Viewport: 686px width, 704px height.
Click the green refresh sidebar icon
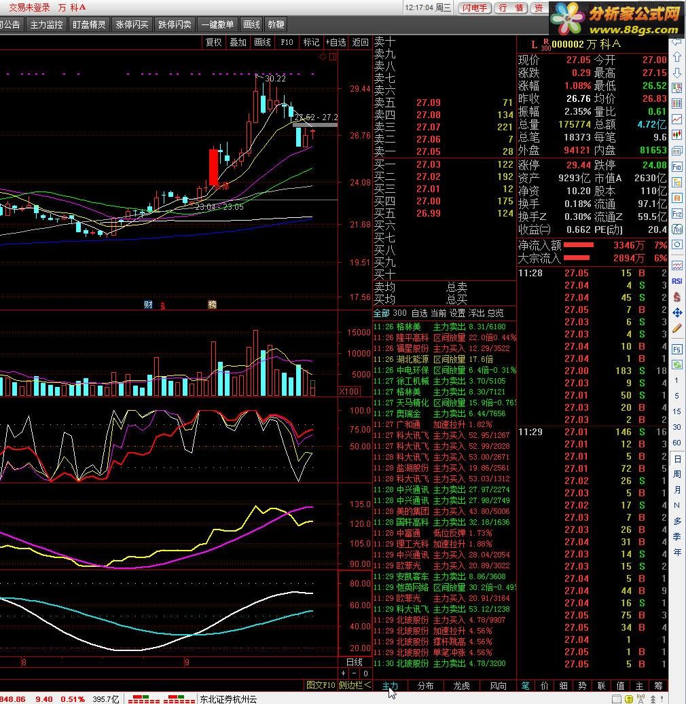click(x=676, y=365)
